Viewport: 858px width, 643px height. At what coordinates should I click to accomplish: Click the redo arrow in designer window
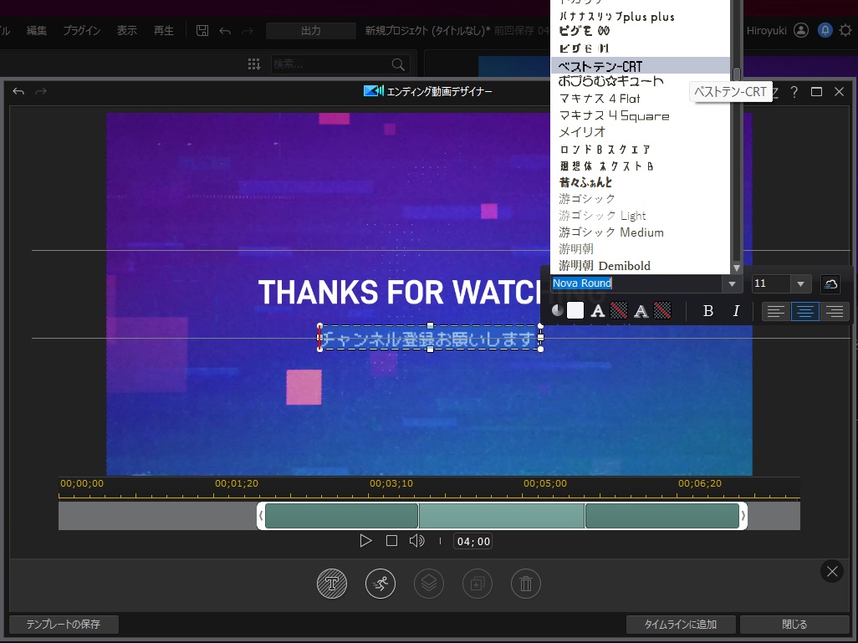(41, 91)
